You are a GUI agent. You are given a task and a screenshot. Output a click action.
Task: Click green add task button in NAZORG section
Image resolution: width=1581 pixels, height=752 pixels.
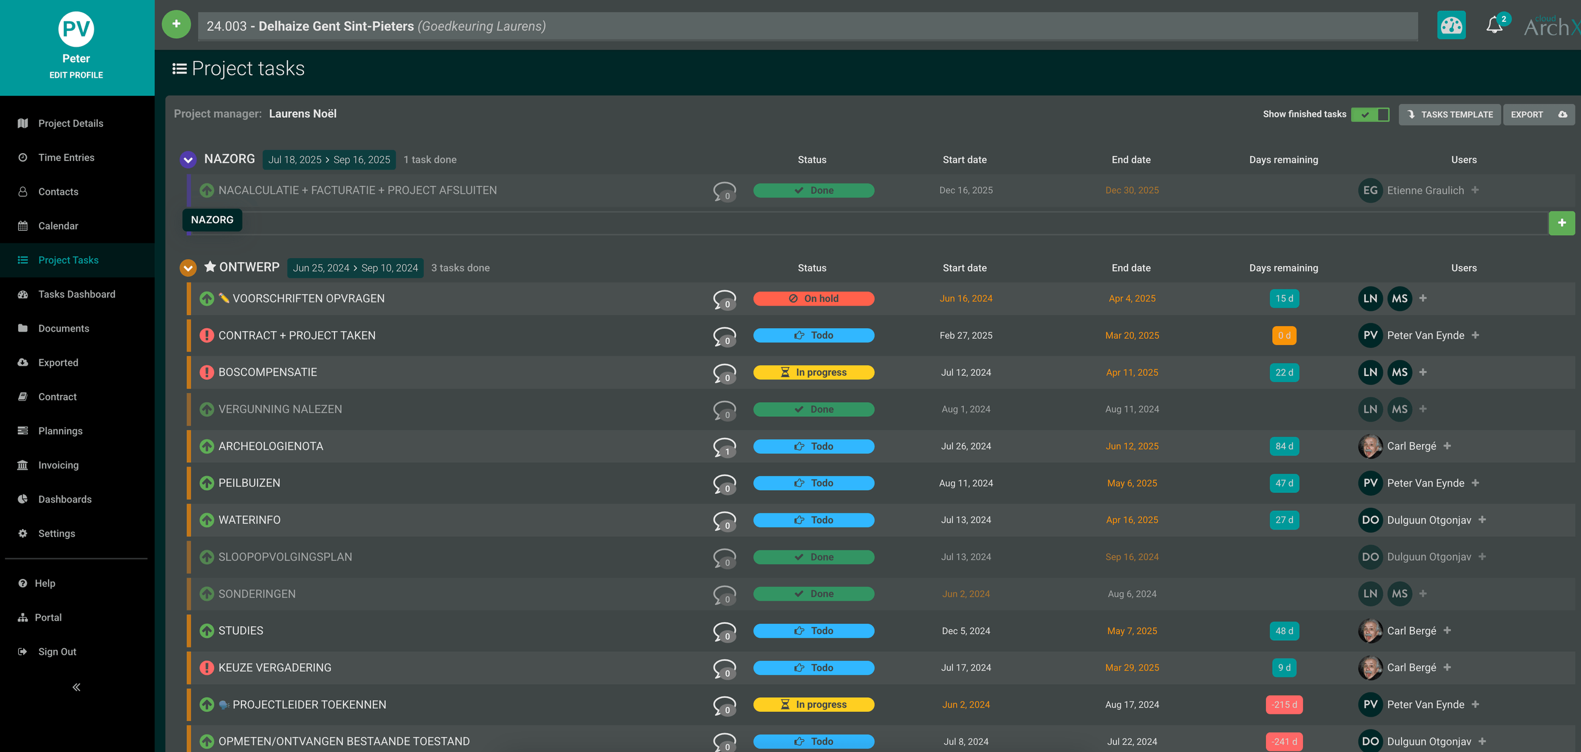[x=1562, y=223]
